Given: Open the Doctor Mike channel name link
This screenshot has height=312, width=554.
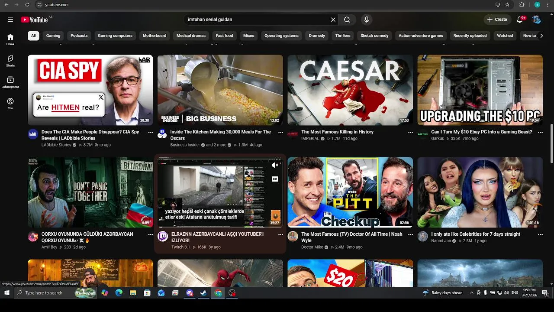Looking at the screenshot, I should [312, 247].
